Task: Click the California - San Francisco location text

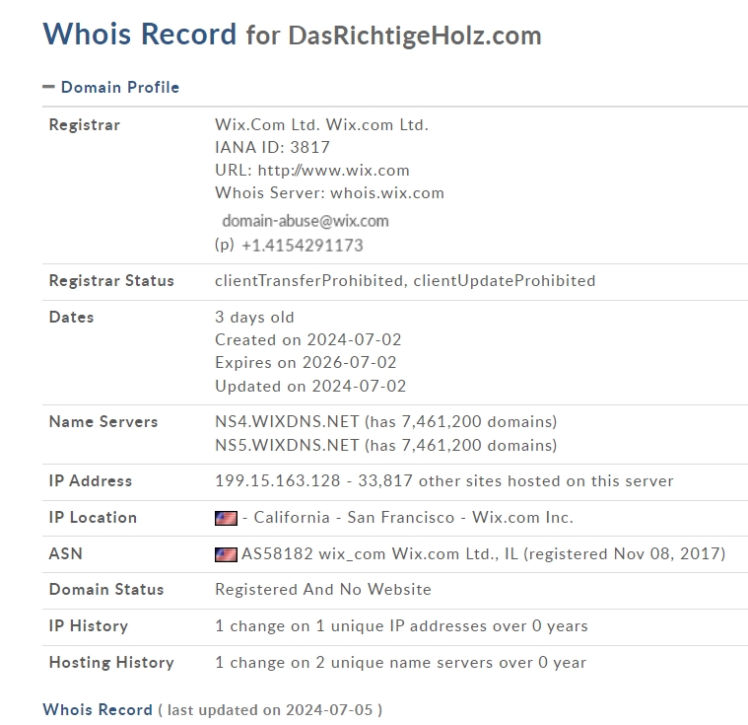Action: pos(354,518)
